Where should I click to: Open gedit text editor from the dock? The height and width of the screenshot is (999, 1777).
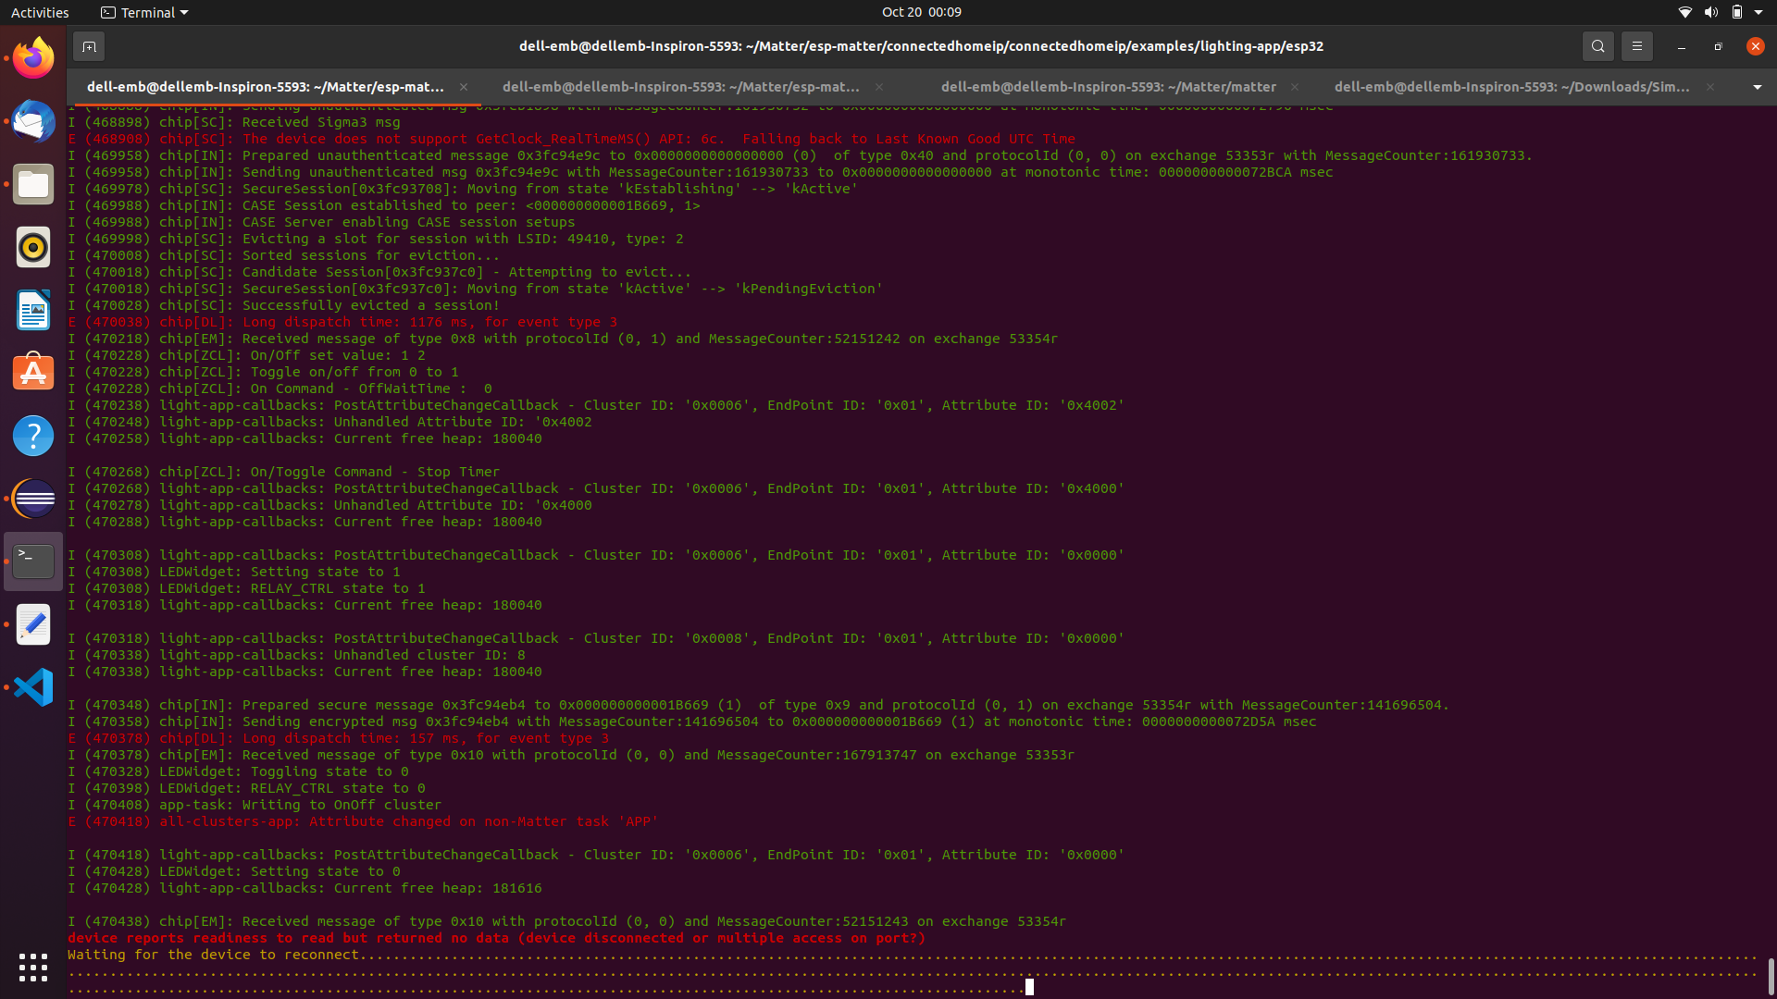(33, 624)
